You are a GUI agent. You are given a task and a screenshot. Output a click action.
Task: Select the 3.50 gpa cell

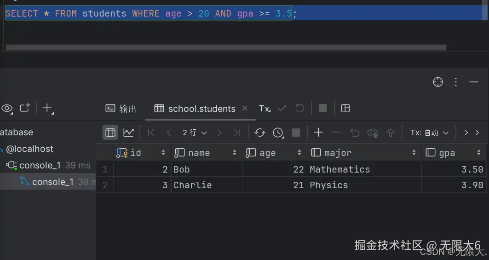[x=454, y=169]
